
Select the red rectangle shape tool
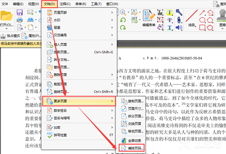pyautogui.click(x=202, y=27)
